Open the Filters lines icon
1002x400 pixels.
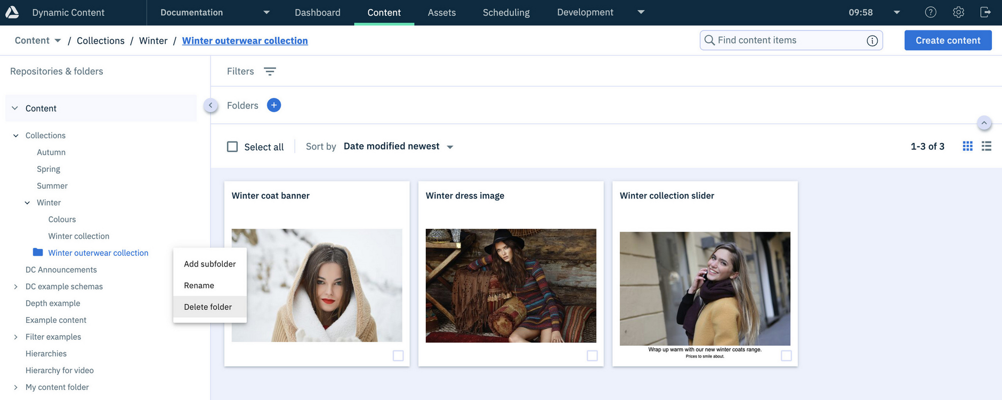tap(270, 71)
